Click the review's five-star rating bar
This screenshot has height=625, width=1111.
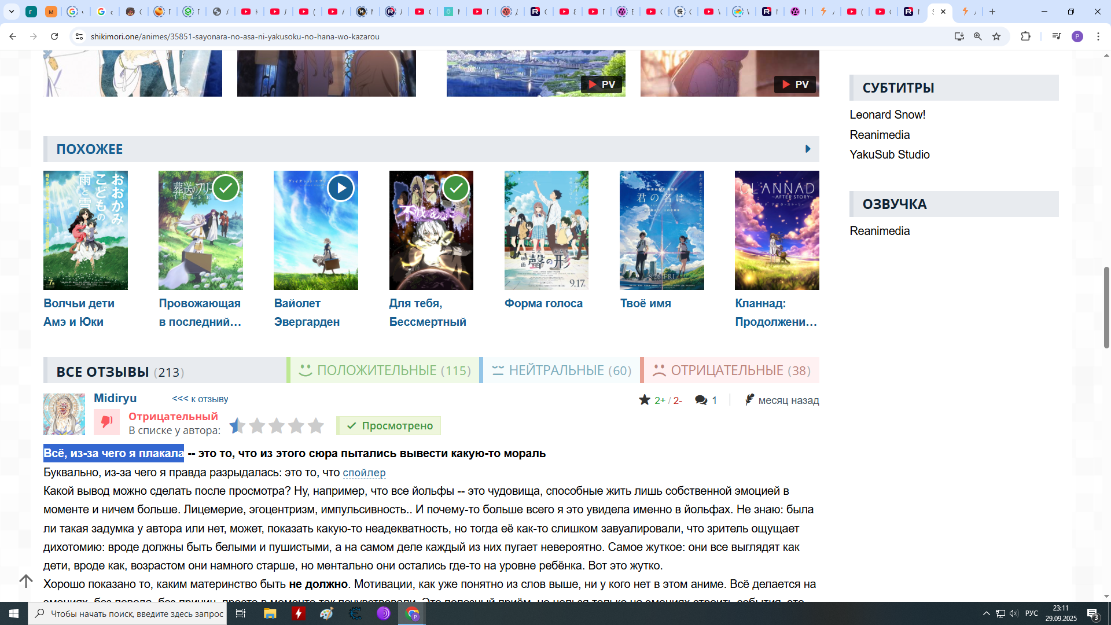[277, 426]
